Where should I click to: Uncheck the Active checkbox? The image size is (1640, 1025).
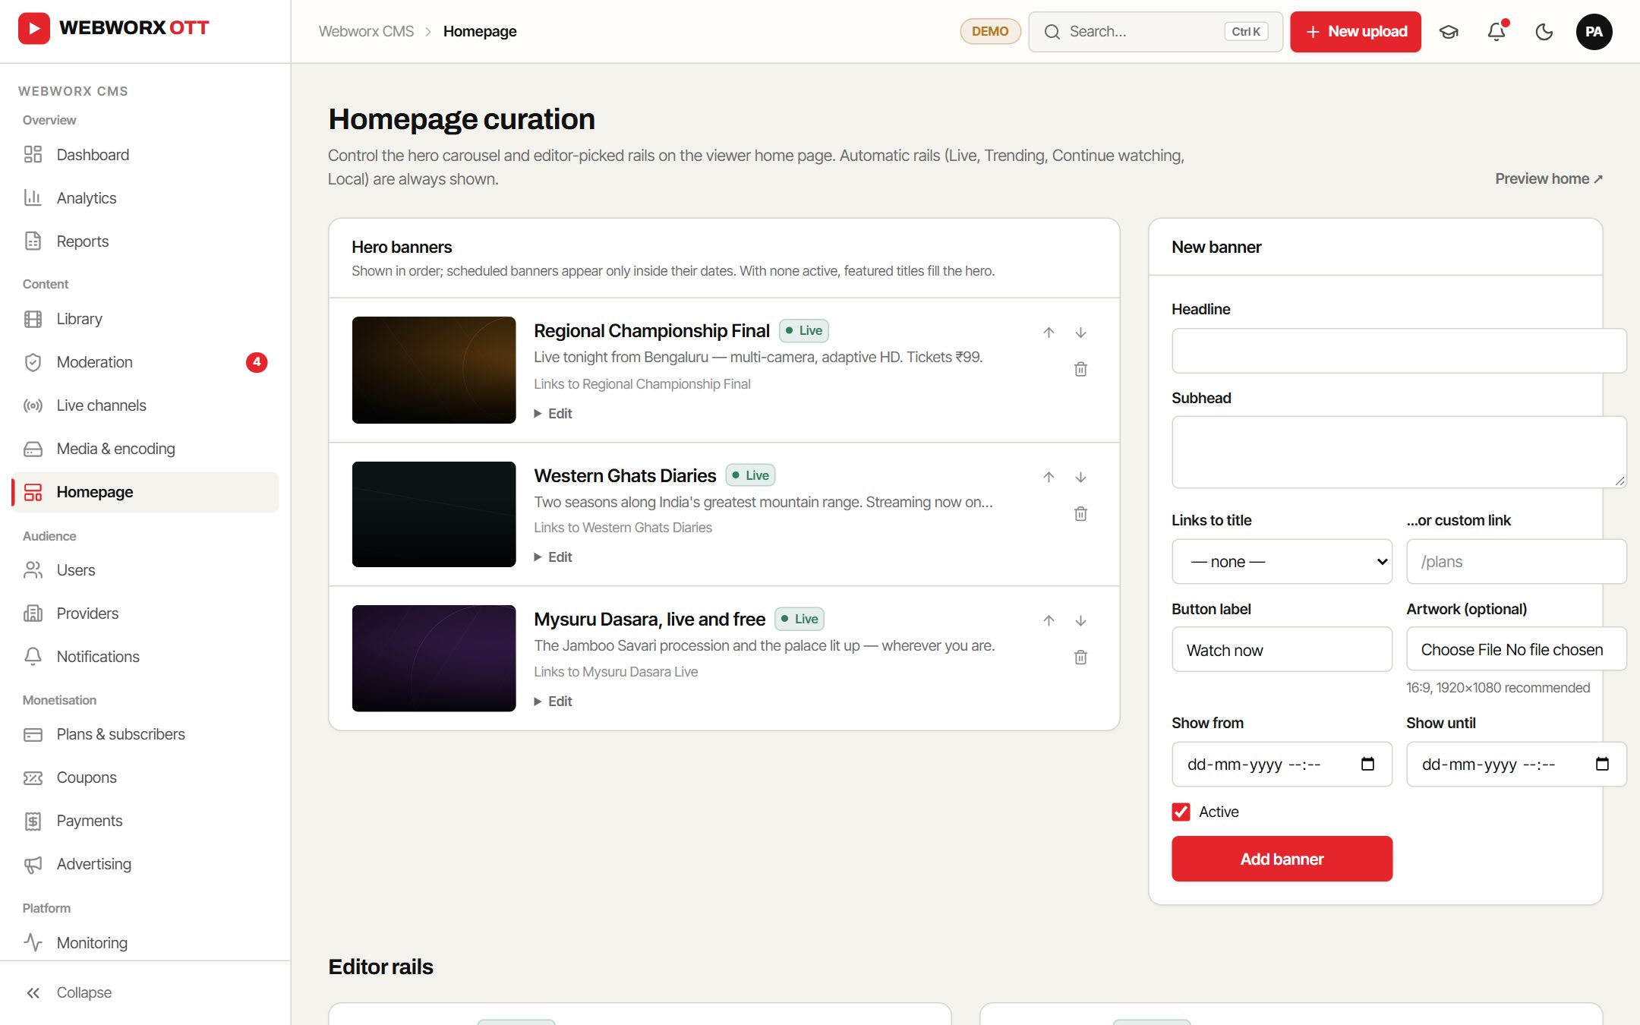tap(1181, 812)
